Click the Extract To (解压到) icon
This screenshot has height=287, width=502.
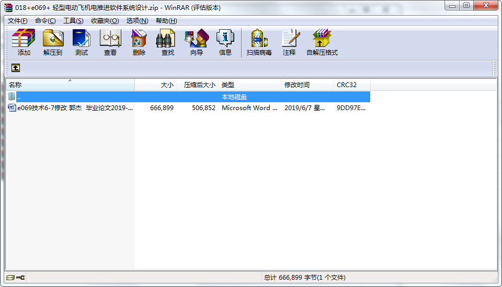(53, 42)
